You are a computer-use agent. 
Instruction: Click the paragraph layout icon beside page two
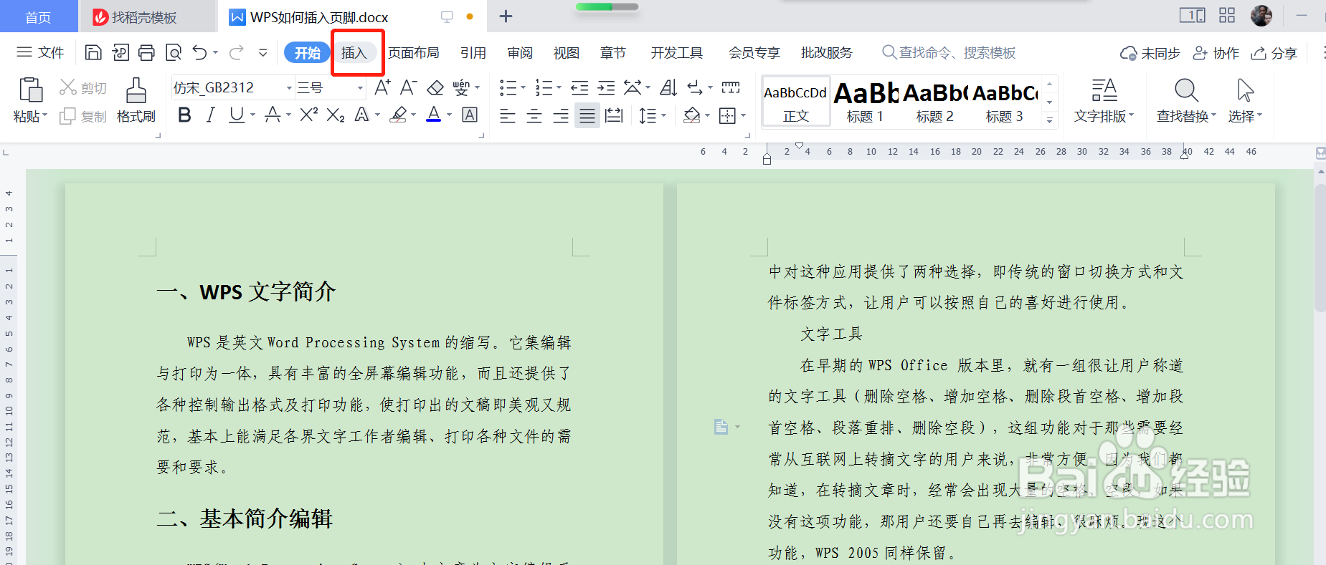click(721, 427)
